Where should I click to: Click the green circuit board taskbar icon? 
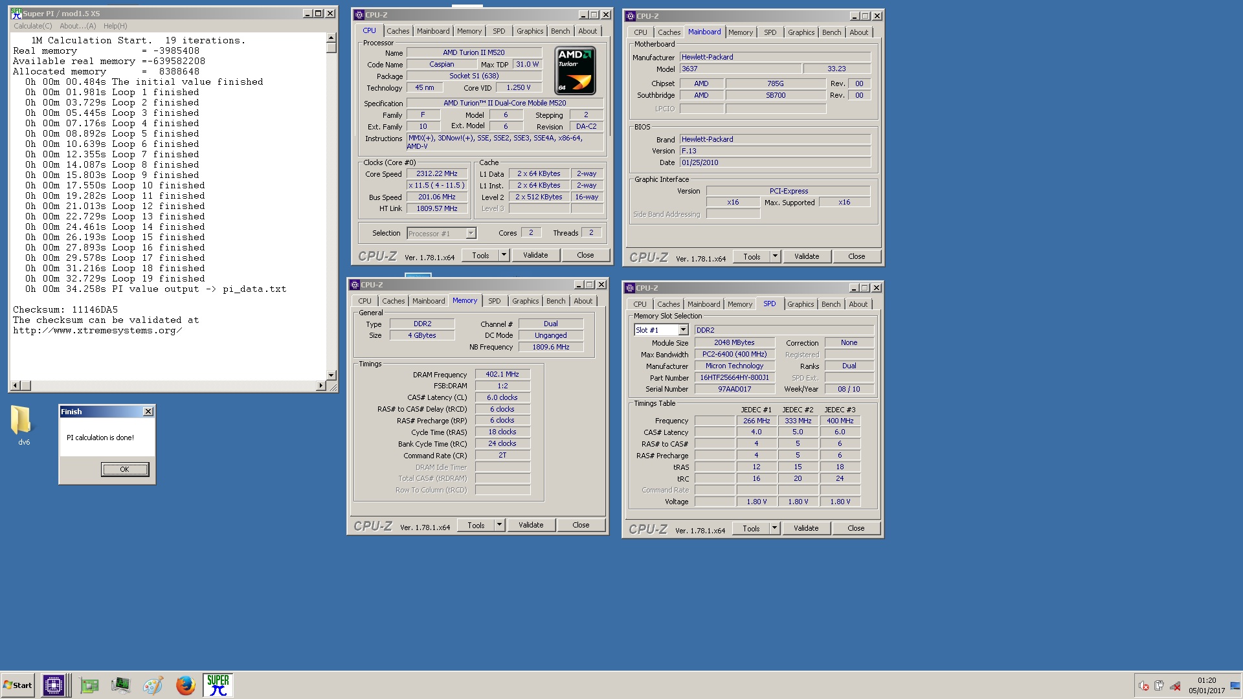click(x=89, y=685)
